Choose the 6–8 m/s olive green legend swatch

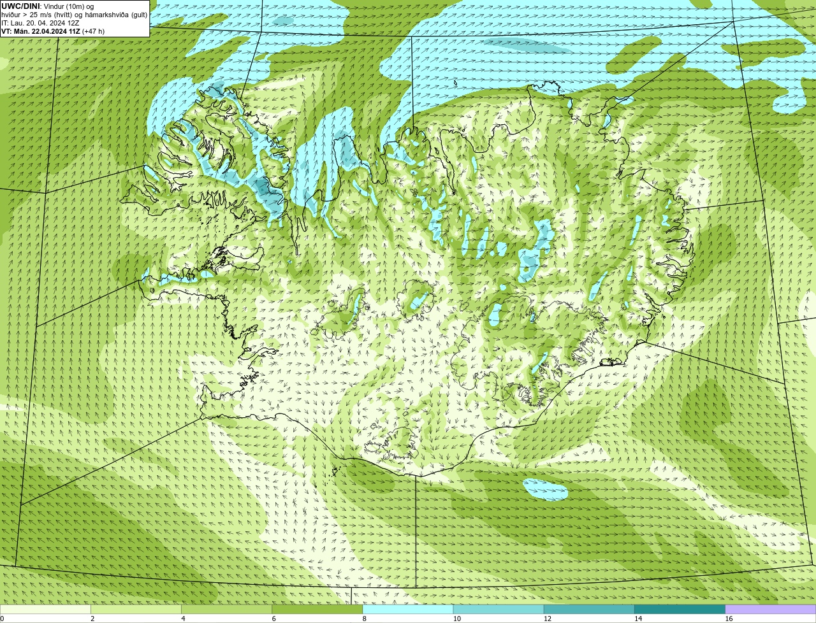point(317,610)
